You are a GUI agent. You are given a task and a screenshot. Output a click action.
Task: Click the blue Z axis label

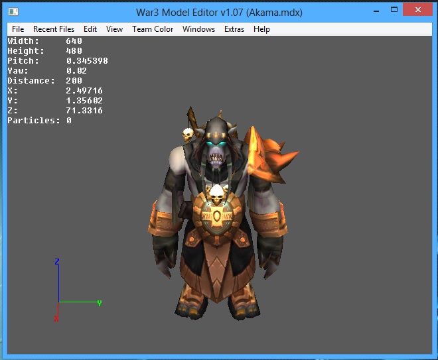(57, 261)
